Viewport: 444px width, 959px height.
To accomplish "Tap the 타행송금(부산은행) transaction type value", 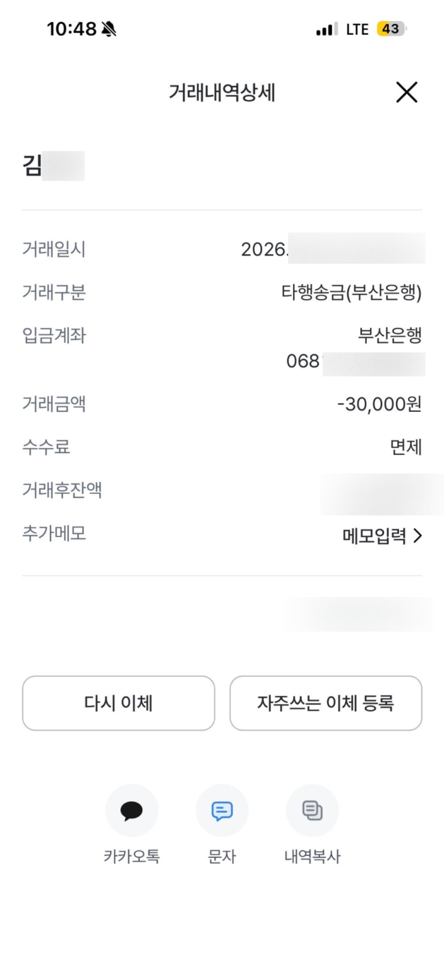I will [351, 292].
